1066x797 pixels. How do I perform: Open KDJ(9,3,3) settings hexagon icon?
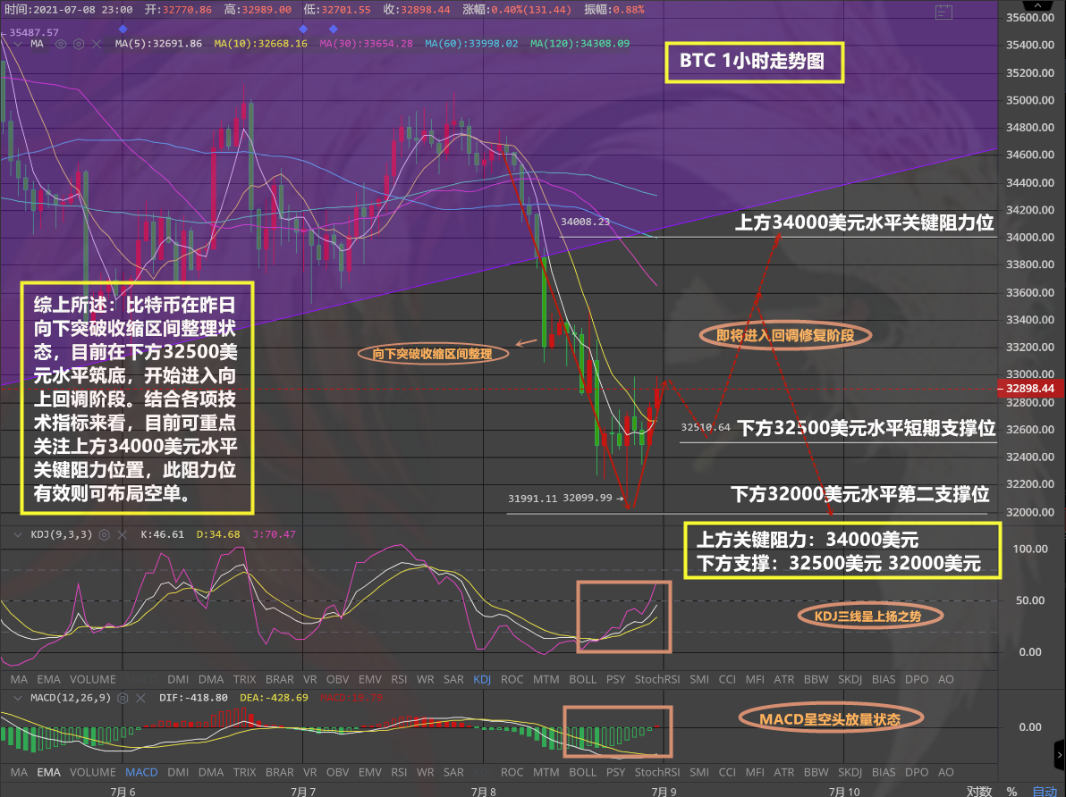pyautogui.click(x=104, y=534)
